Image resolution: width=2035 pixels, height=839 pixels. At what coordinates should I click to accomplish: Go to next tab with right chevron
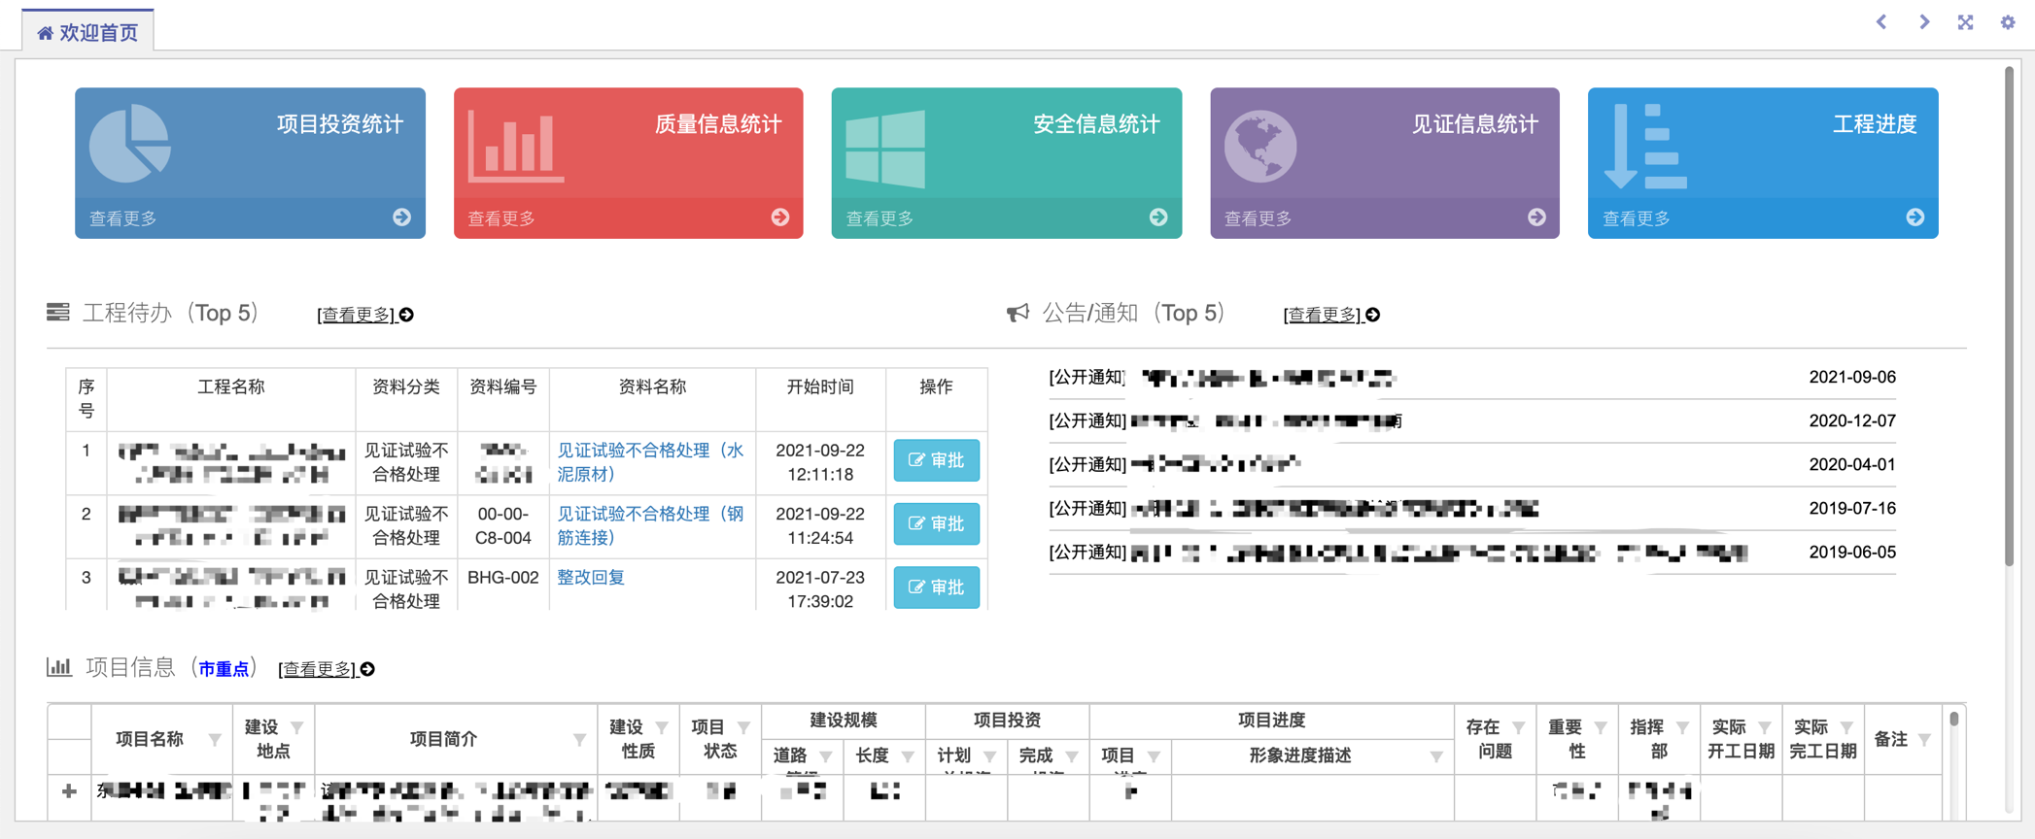[1924, 22]
